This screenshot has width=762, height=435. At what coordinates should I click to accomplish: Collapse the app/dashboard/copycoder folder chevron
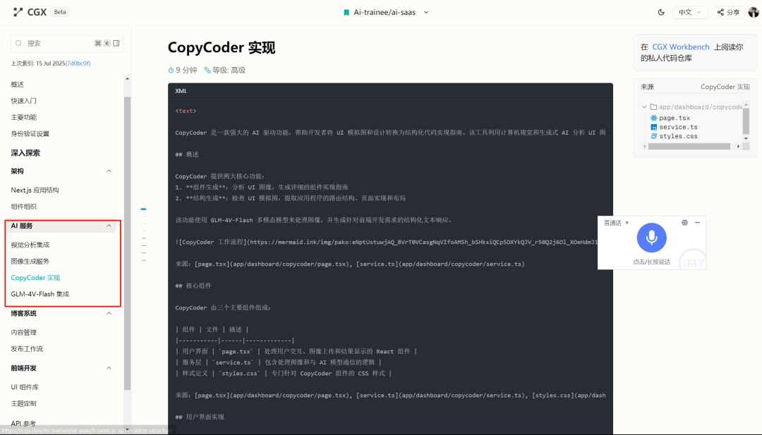pyautogui.click(x=644, y=106)
